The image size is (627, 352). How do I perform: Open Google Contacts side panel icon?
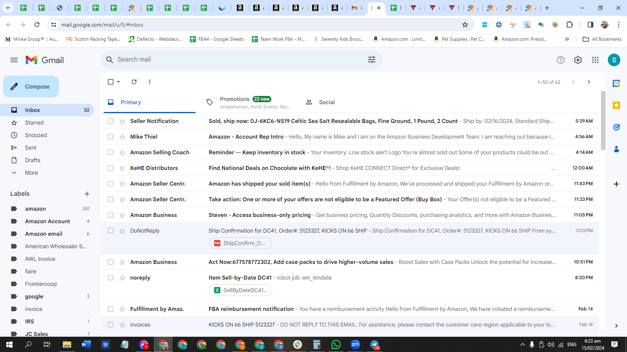(x=616, y=149)
